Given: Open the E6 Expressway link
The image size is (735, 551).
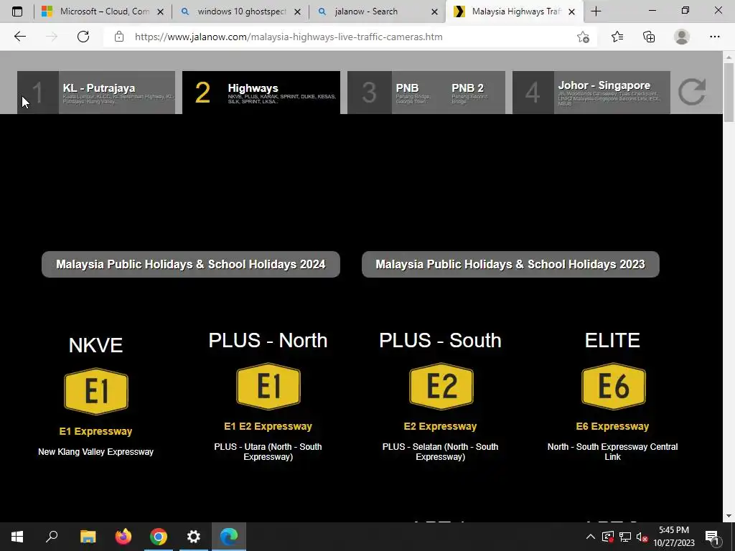Looking at the screenshot, I should (x=613, y=426).
